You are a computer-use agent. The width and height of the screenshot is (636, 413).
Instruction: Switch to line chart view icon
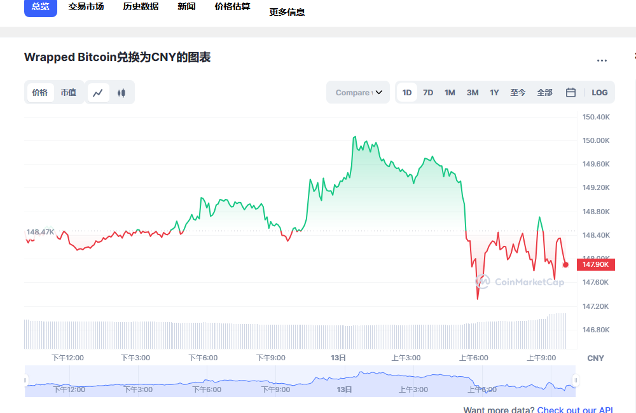tap(98, 93)
